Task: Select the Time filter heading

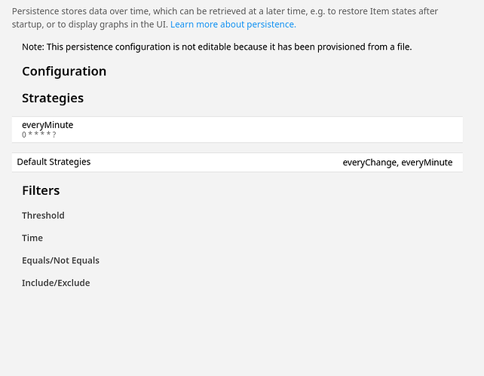Action: tap(32, 238)
